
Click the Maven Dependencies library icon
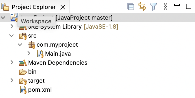pyautogui.click(x=23, y=63)
